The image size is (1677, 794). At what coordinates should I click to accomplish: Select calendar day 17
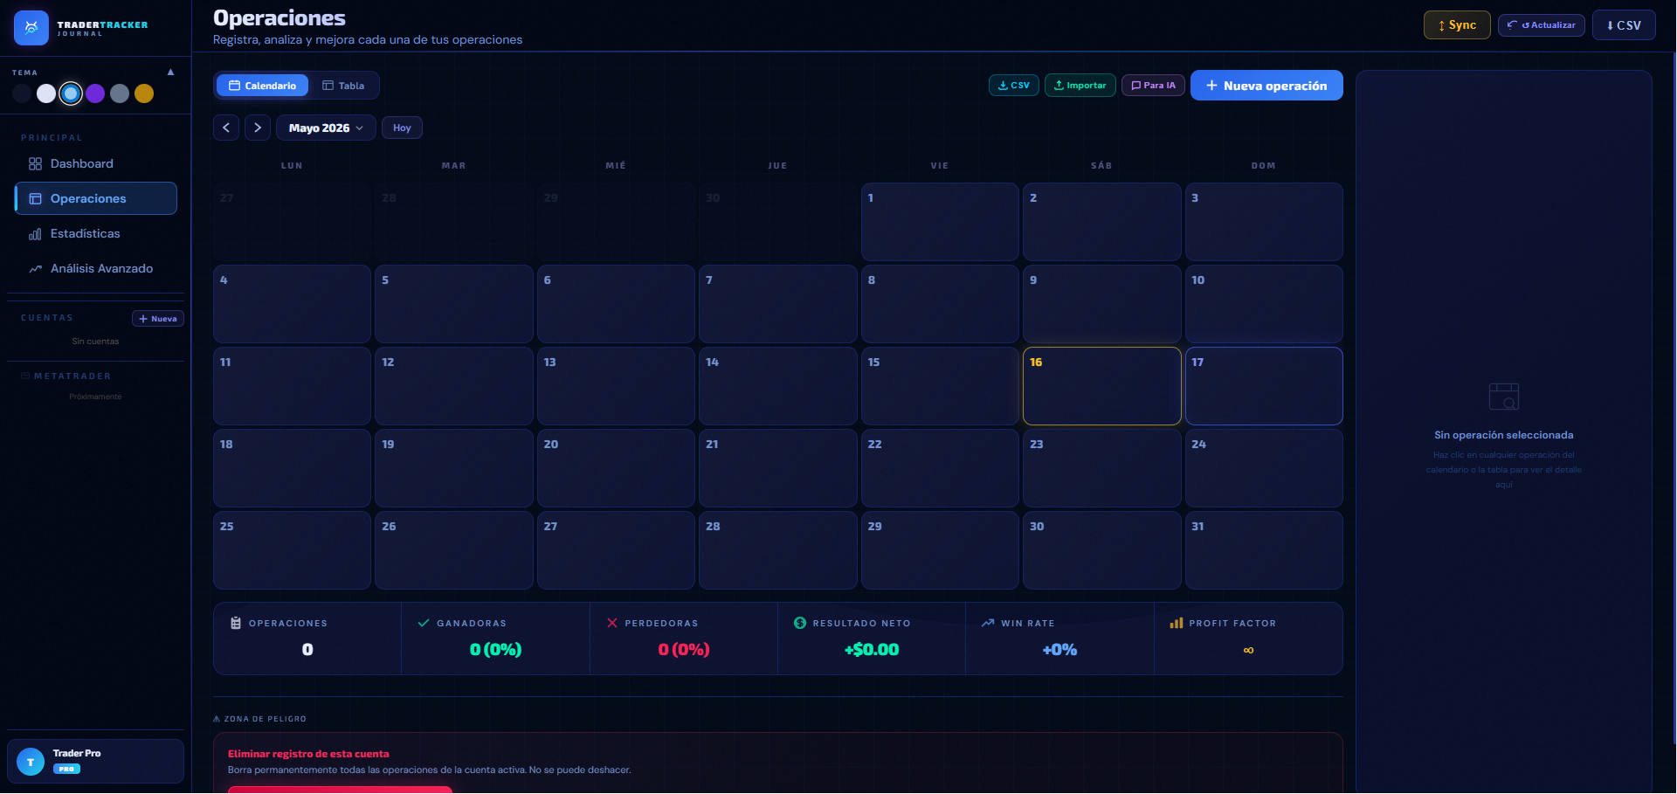coord(1264,386)
